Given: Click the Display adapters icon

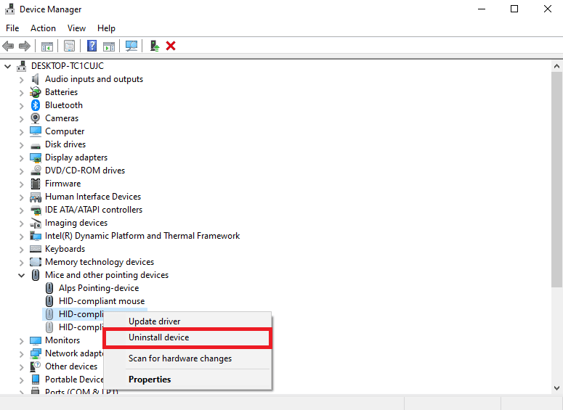Looking at the screenshot, I should 35,157.
